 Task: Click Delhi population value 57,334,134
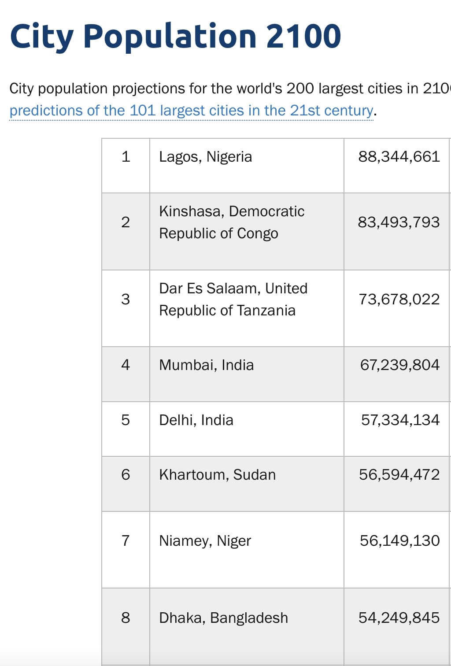coord(400,420)
